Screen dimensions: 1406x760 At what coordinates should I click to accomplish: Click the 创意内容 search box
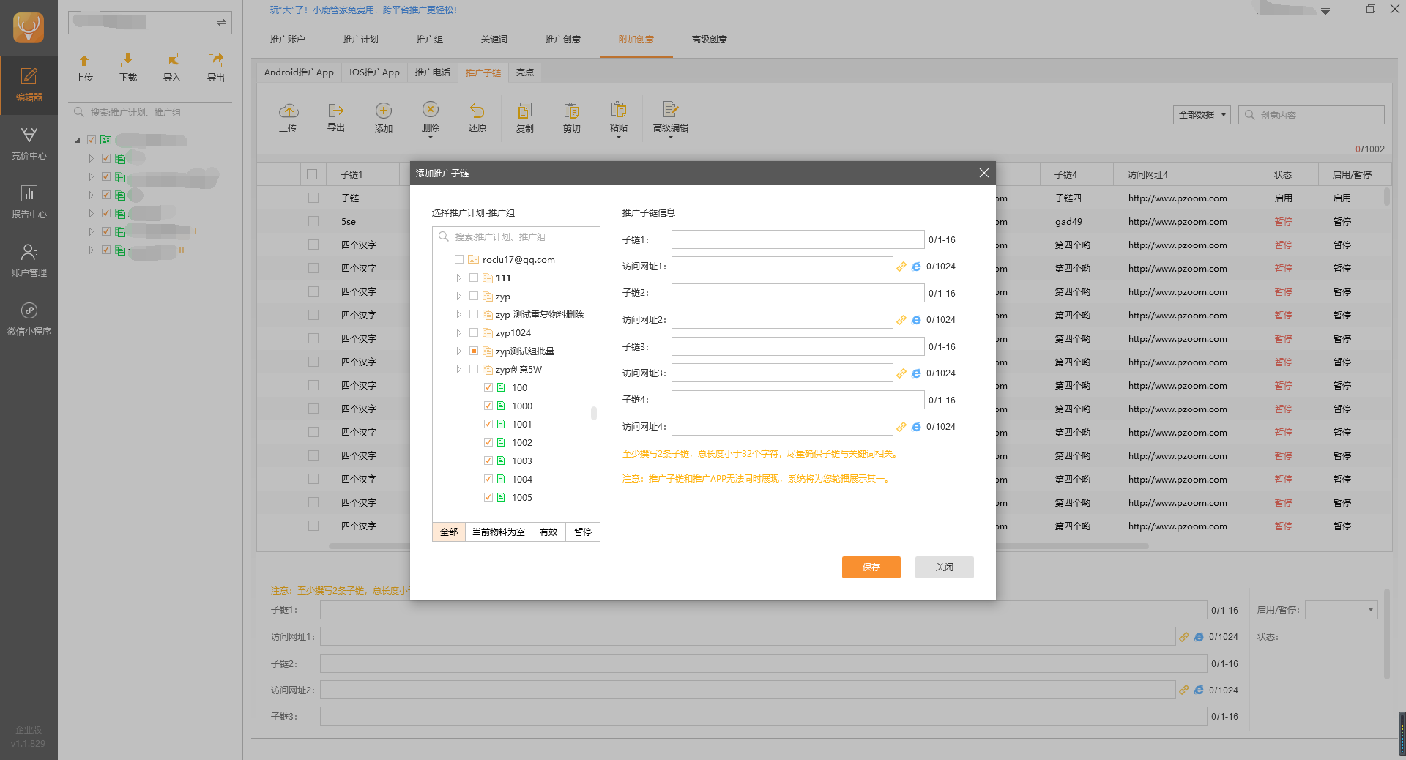coord(1312,115)
